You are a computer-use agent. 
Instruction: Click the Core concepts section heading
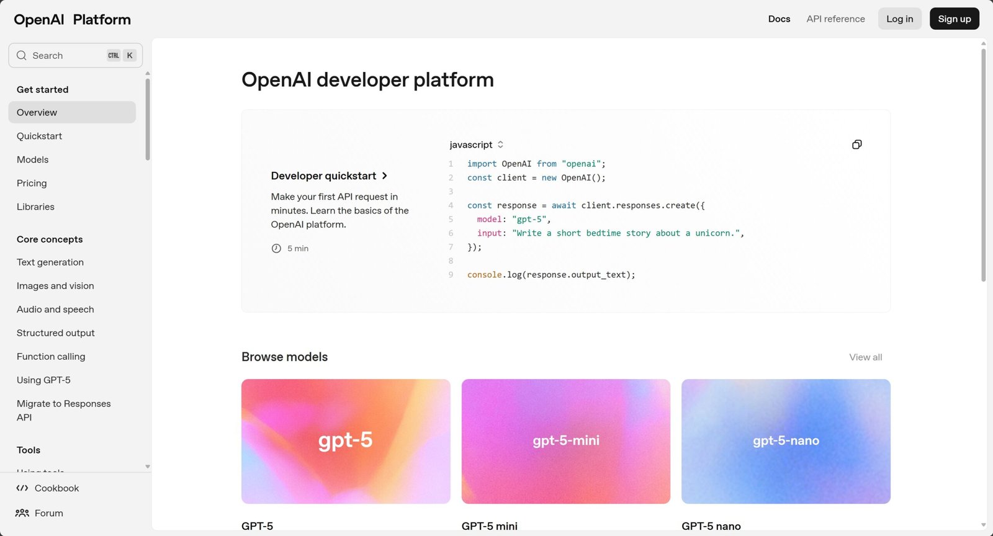click(50, 239)
